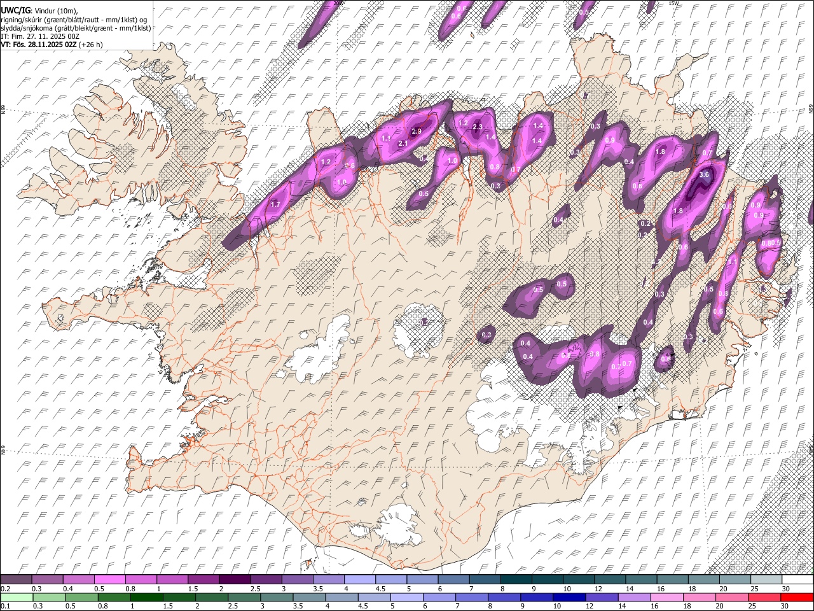Screen dimensions: 814x611
Task: Select the lower-scale lavender swatch 14 to 16
Action: tap(635, 597)
